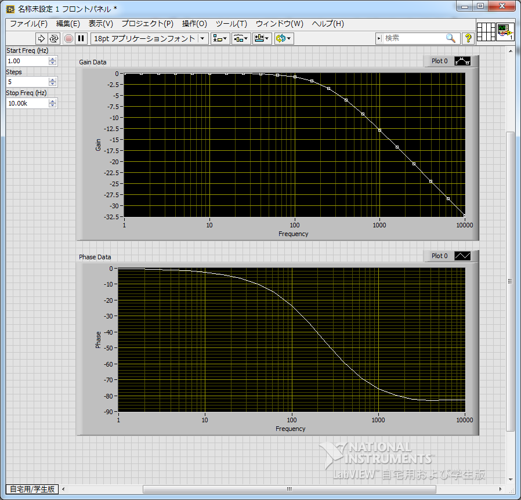521x500 pixels.
Task: Click the horizontal scrollbar thumb
Action: coord(289,489)
